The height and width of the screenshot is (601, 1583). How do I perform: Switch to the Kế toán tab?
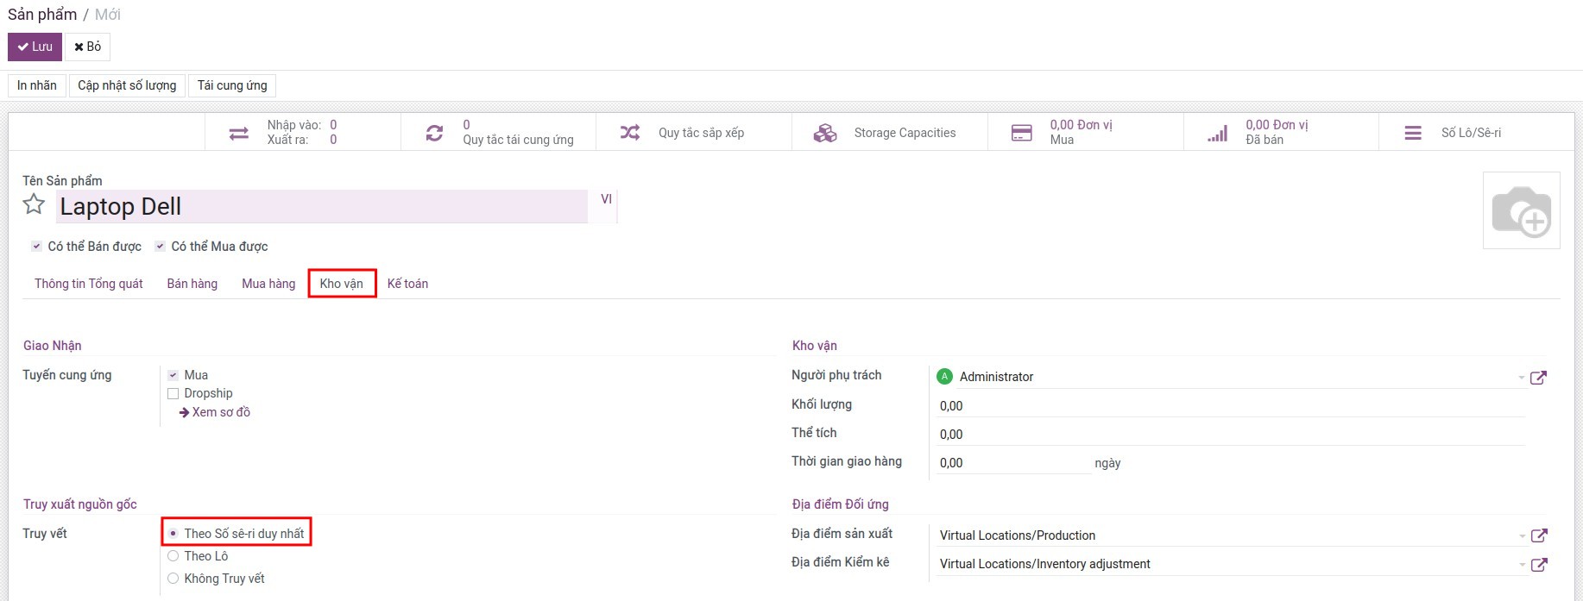(x=407, y=284)
